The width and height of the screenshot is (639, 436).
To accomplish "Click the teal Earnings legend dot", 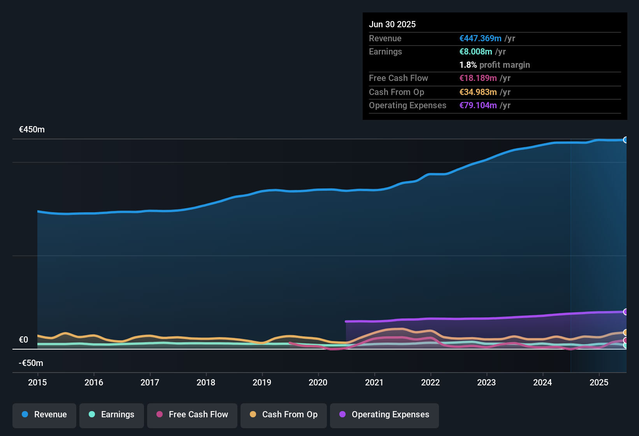I will (92, 414).
